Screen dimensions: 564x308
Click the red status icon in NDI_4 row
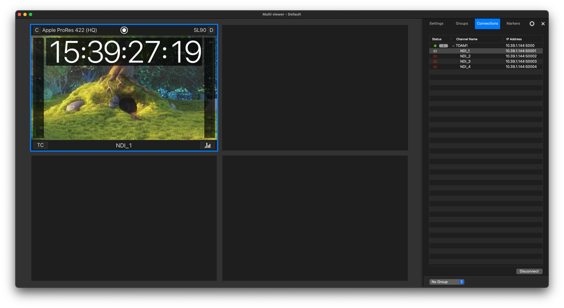(x=435, y=67)
